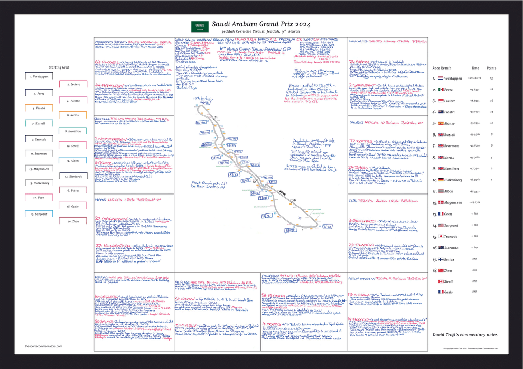Click the Dutch flag next to Verstappen's result

click(x=440, y=78)
